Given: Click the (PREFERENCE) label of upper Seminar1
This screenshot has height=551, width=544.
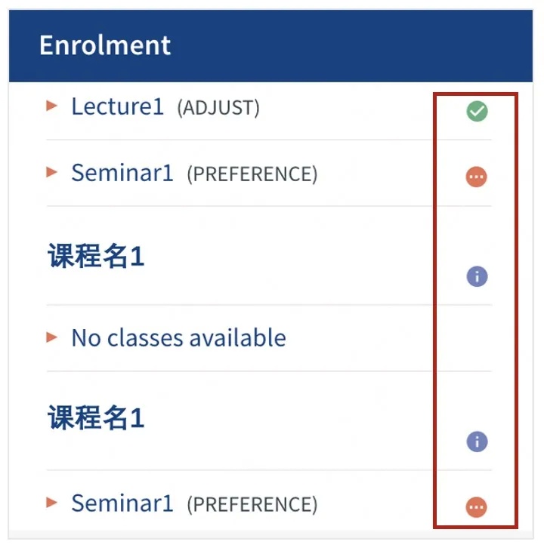Looking at the screenshot, I should [252, 174].
